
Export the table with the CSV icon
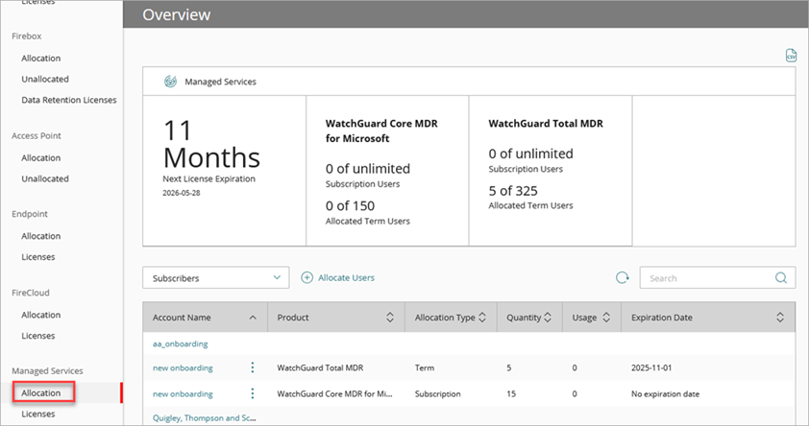click(791, 55)
